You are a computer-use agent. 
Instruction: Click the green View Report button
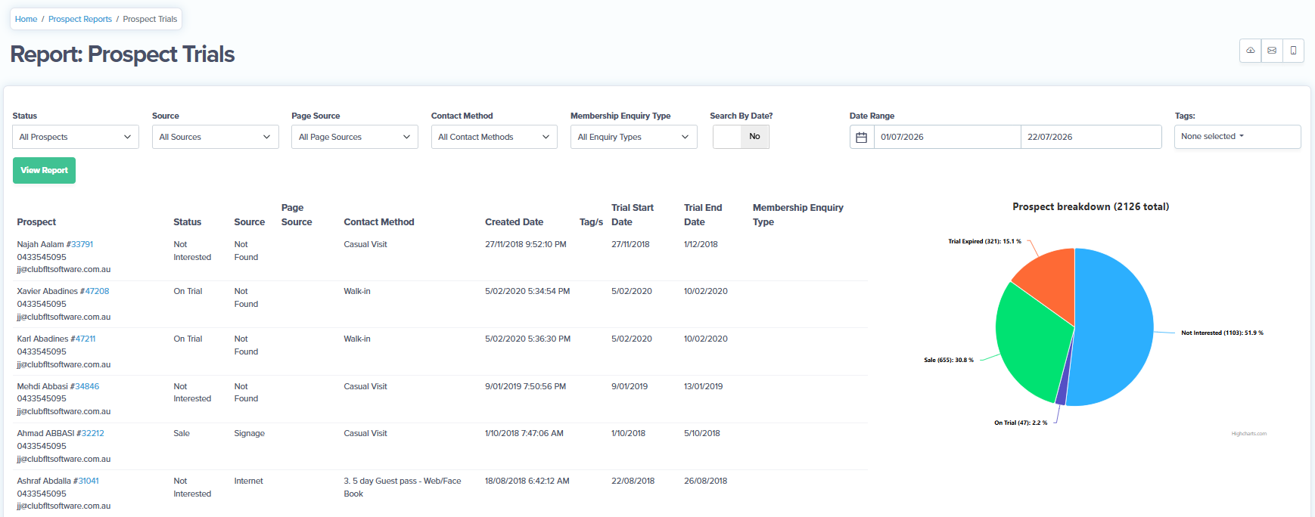pyautogui.click(x=44, y=170)
